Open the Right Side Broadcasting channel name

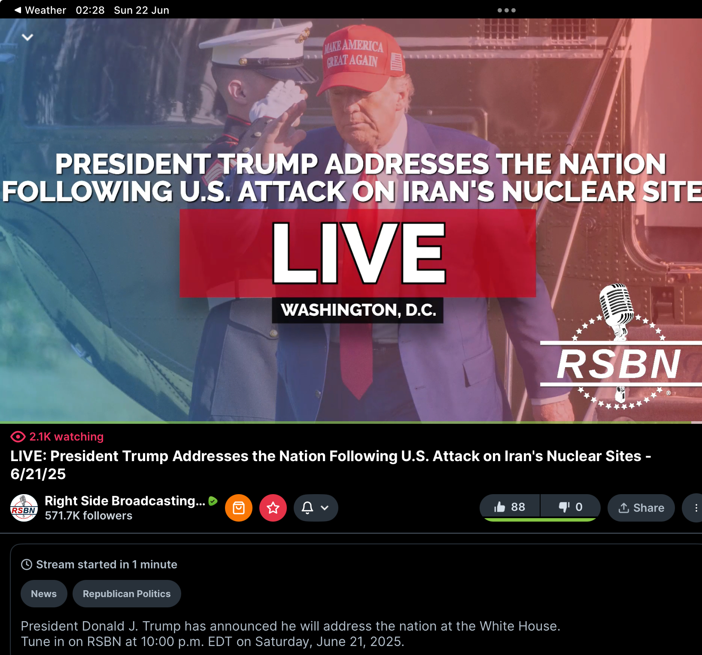125,501
